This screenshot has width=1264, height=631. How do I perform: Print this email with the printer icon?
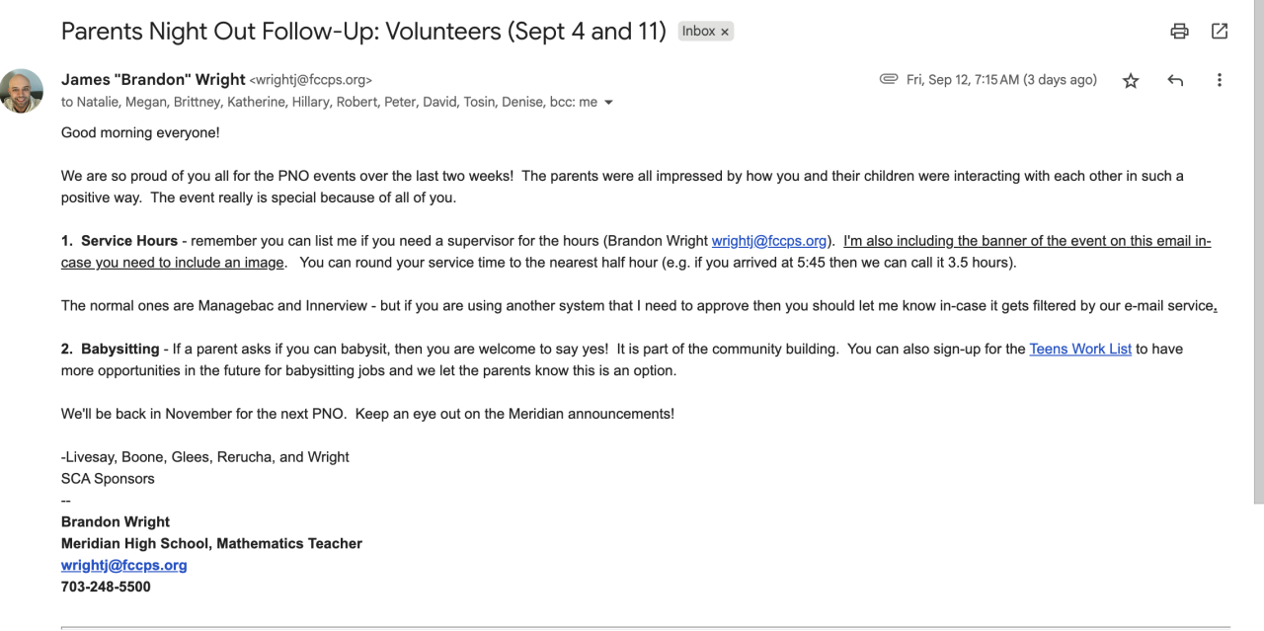(x=1179, y=32)
